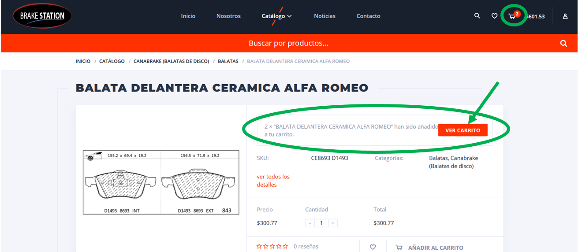This screenshot has height=252, width=578.
Task: Decrease quantity with the minus button
Action: point(310,223)
